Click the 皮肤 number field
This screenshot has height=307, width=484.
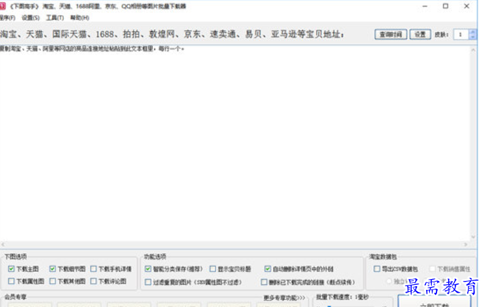tap(461, 34)
